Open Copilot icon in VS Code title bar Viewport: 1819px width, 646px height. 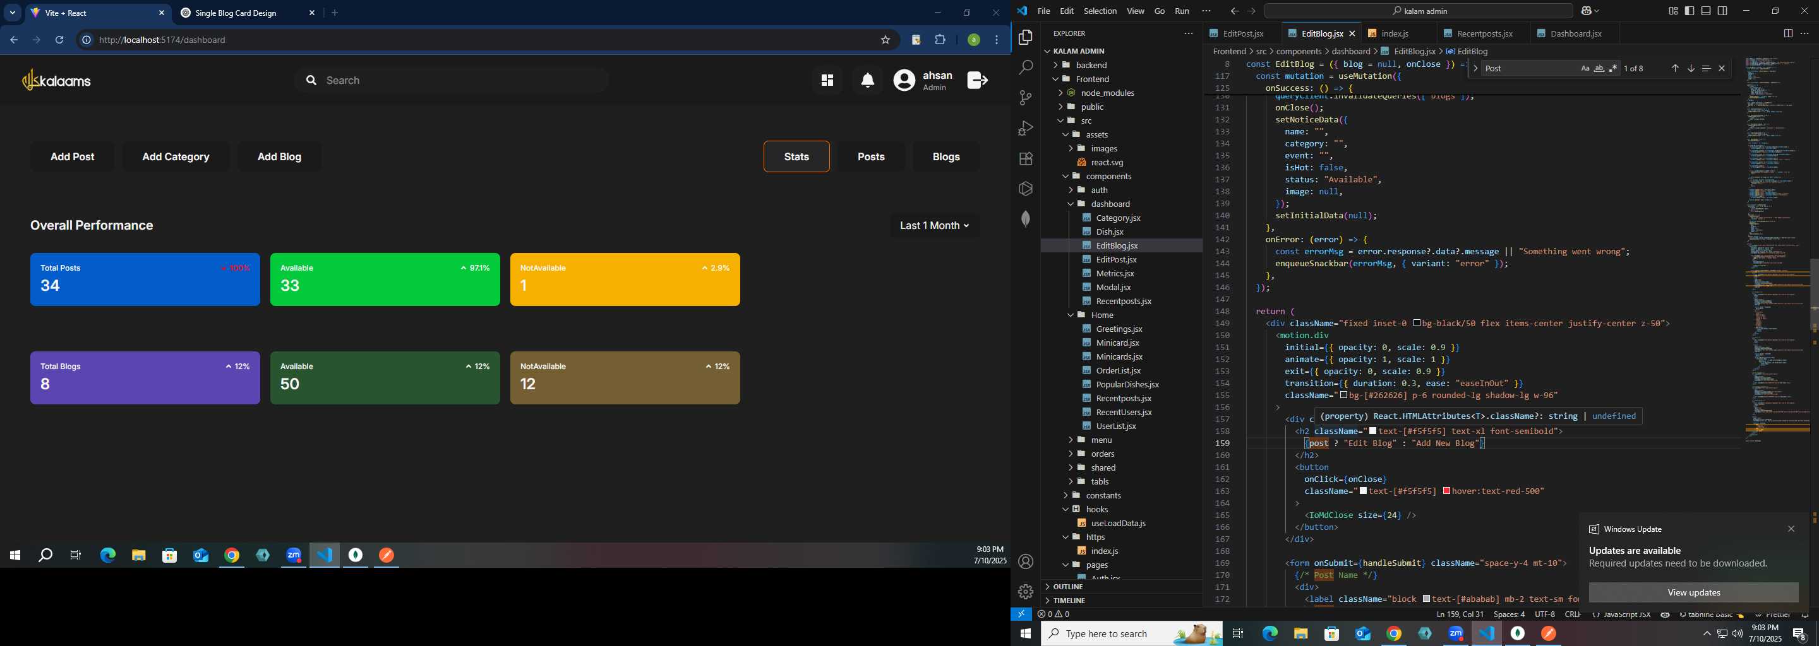coord(1585,11)
